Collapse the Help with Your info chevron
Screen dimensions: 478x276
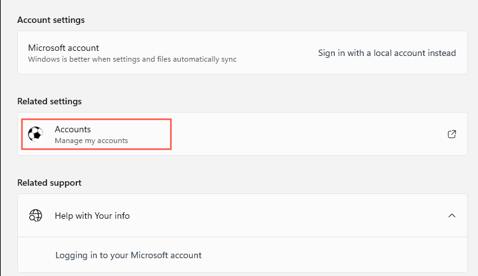point(452,216)
